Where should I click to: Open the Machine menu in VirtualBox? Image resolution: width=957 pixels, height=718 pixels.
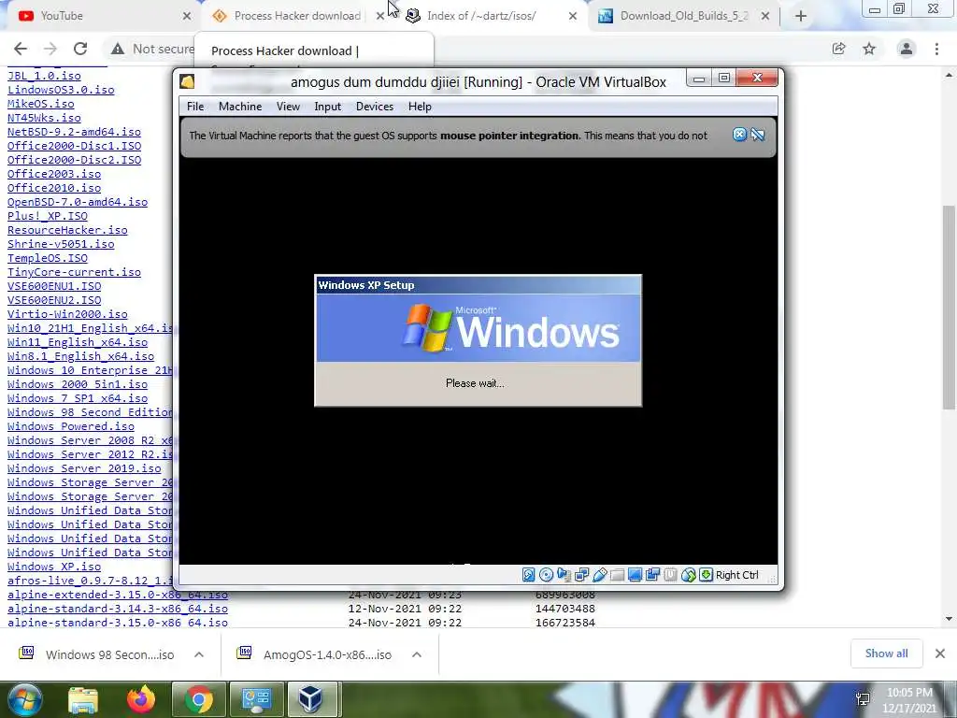point(240,107)
